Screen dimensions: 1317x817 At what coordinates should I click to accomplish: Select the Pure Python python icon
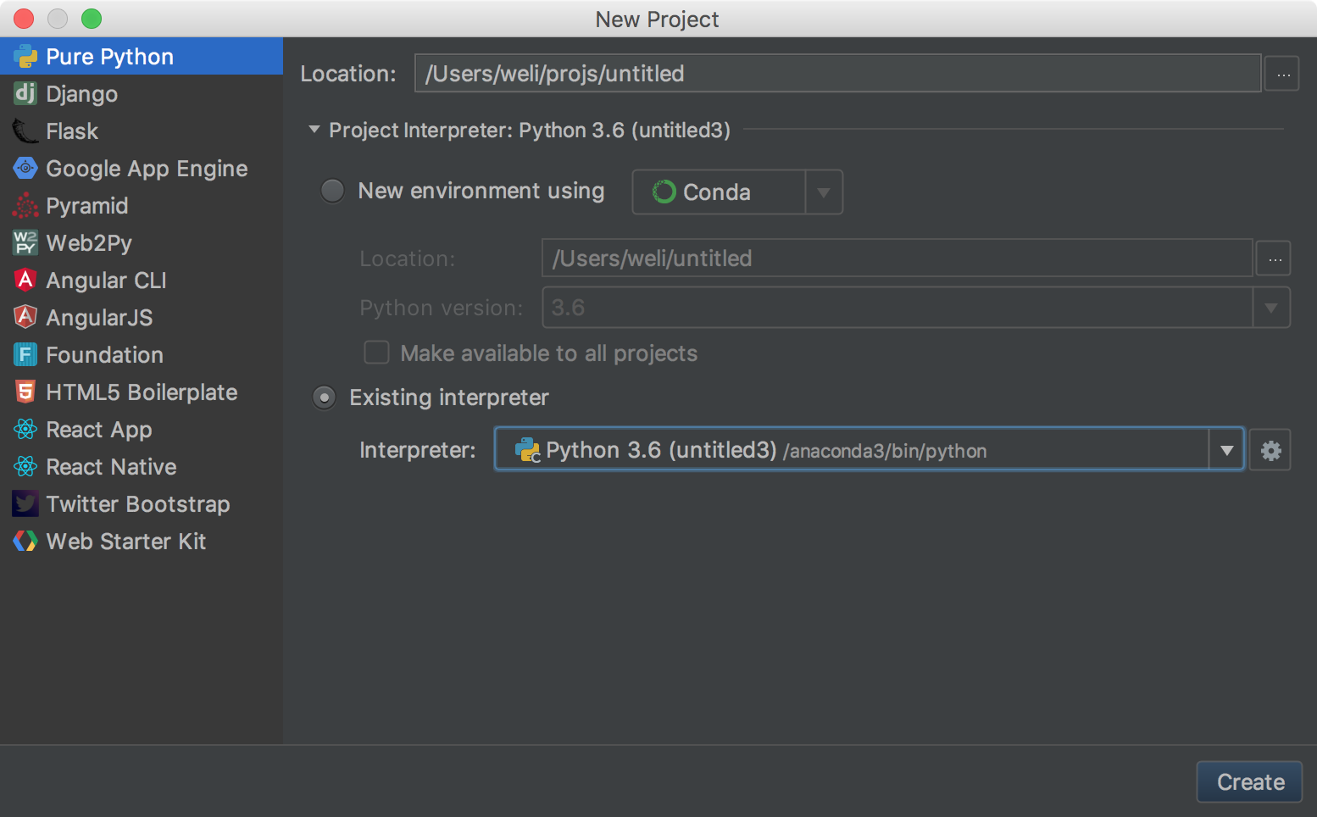25,57
